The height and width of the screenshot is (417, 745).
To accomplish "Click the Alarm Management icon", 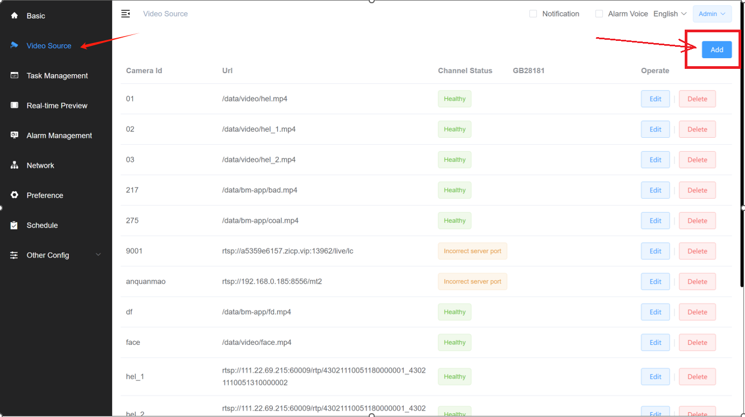I will [x=15, y=136].
